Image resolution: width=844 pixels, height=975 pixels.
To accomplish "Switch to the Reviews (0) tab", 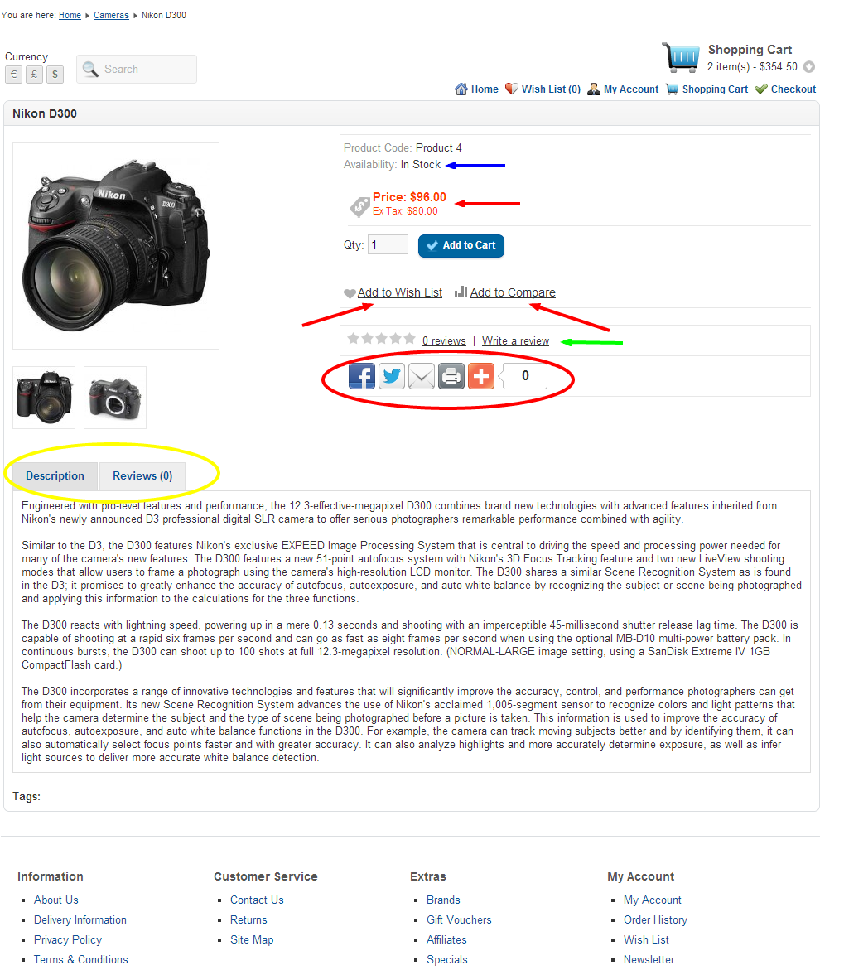I will 142,475.
